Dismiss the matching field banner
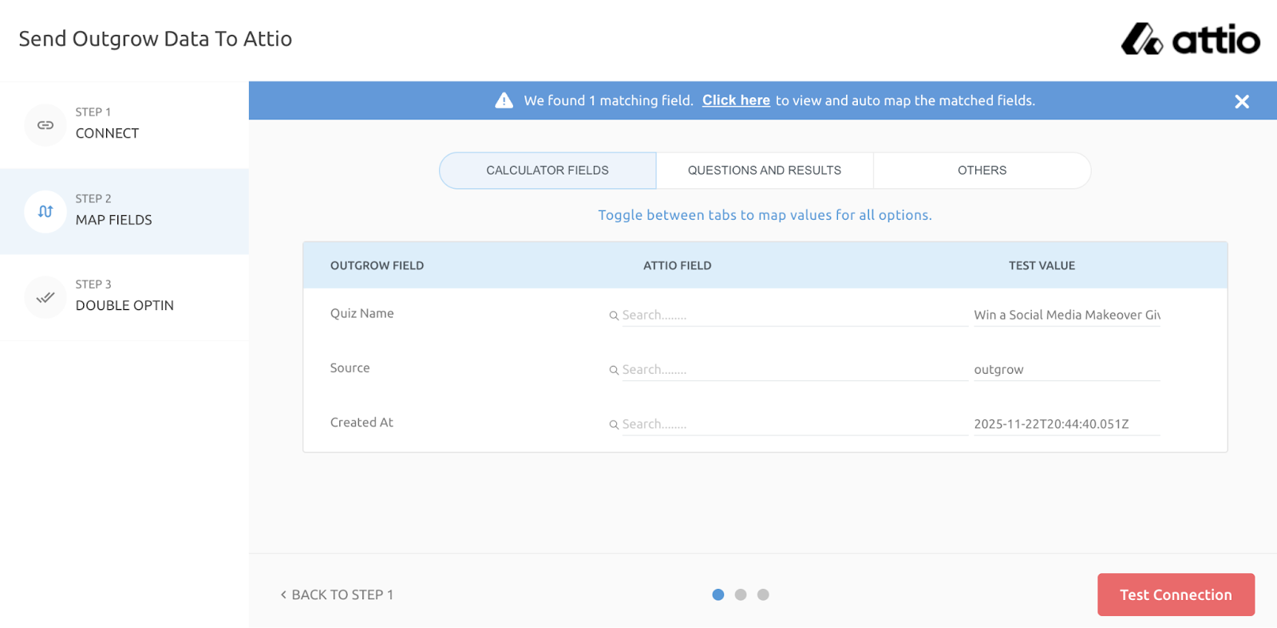 (x=1241, y=101)
